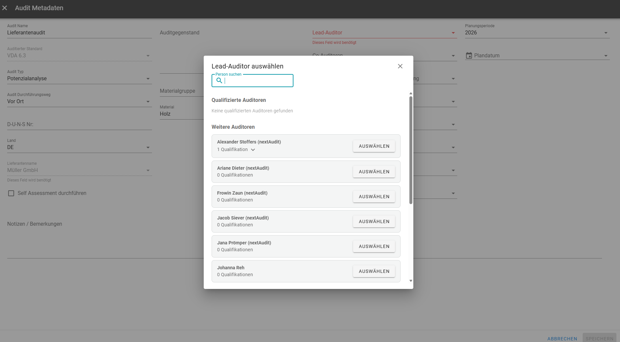Choose Ariane Dieter via Auswählen button
This screenshot has width=620, height=342.
tap(374, 172)
